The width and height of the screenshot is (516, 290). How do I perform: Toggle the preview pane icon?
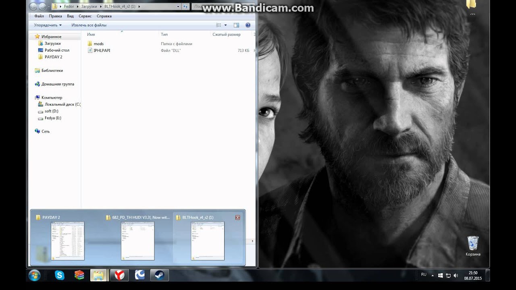(236, 25)
